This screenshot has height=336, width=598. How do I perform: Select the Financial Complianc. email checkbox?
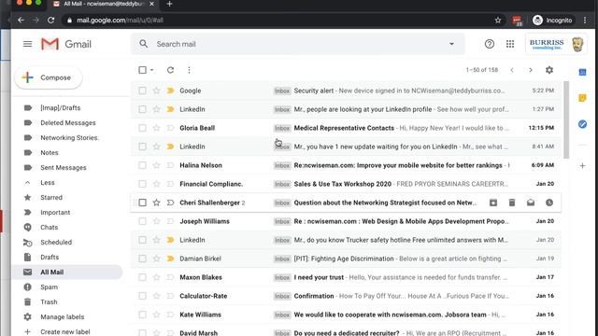click(142, 184)
